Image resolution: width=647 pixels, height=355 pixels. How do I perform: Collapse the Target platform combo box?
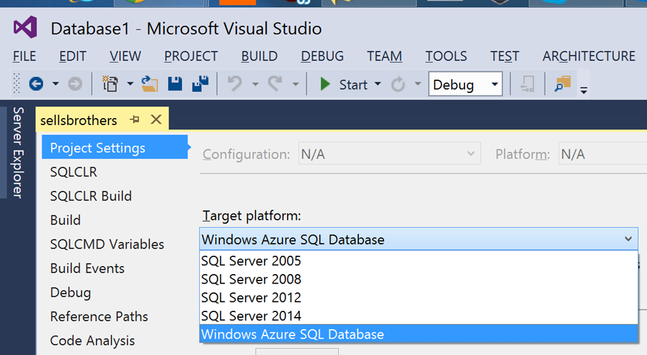(628, 239)
